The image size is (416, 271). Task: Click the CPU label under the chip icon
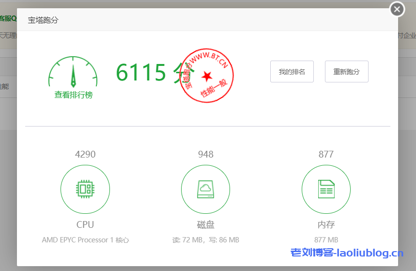pos(85,224)
